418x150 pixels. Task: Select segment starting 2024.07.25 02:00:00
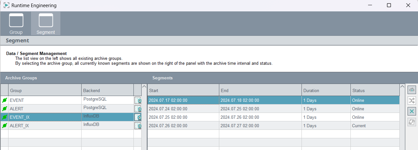coord(273,117)
